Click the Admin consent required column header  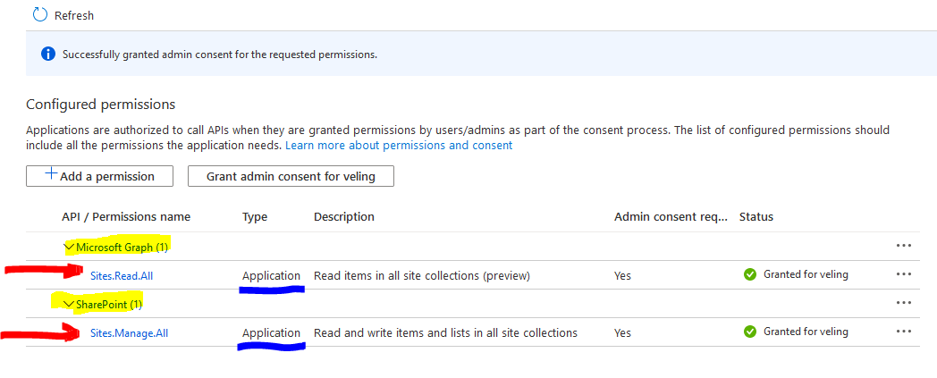[671, 216]
